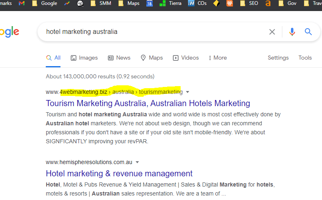Open the Tierra bookmark
Image resolution: width=322 pixels, height=200 pixels.
click(170, 3)
